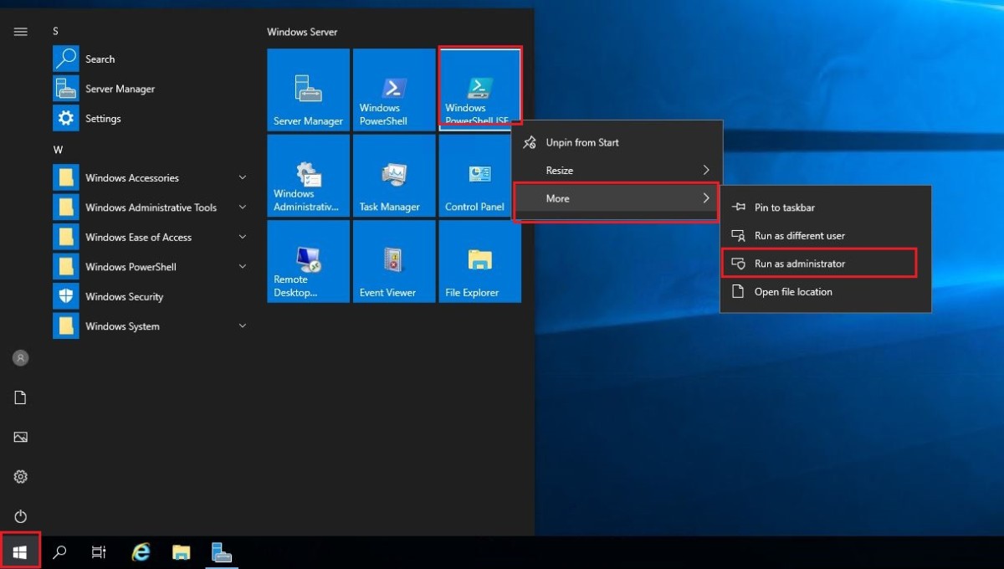Viewport: 1004px width, 569px height.
Task: Open the Control Panel tile
Action: pyautogui.click(x=480, y=176)
